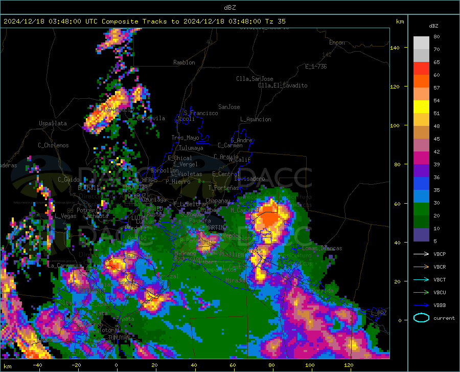Viewport: 460px width, 372px height.
Task: Click the 140 tick on the vertical km axis
Action: [395, 48]
